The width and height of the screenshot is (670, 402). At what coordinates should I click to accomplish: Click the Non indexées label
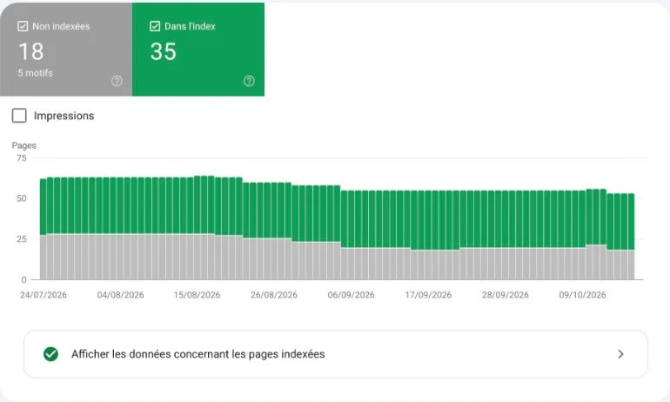click(x=61, y=26)
